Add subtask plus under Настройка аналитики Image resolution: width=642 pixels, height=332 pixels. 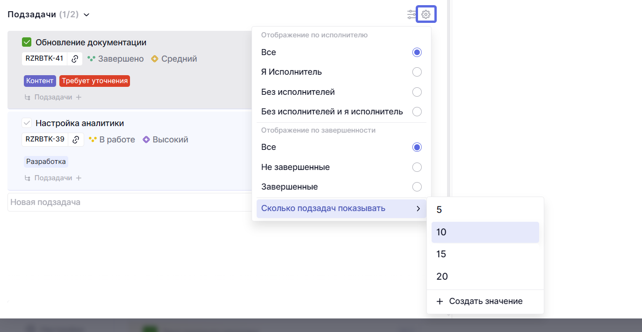point(79,178)
